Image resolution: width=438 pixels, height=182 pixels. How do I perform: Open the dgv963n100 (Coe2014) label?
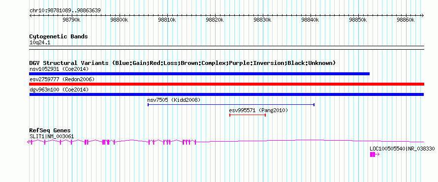coord(59,90)
